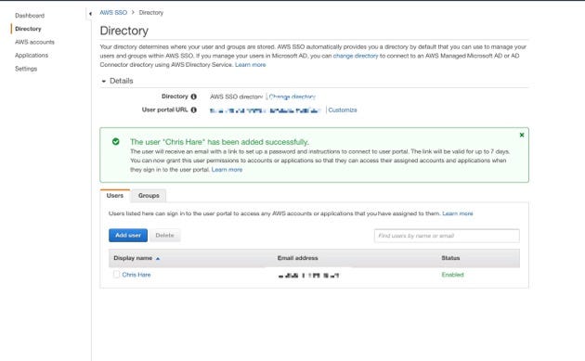The height and width of the screenshot is (361, 585).
Task: Open AWS accounts in the sidebar
Action: [x=34, y=42]
